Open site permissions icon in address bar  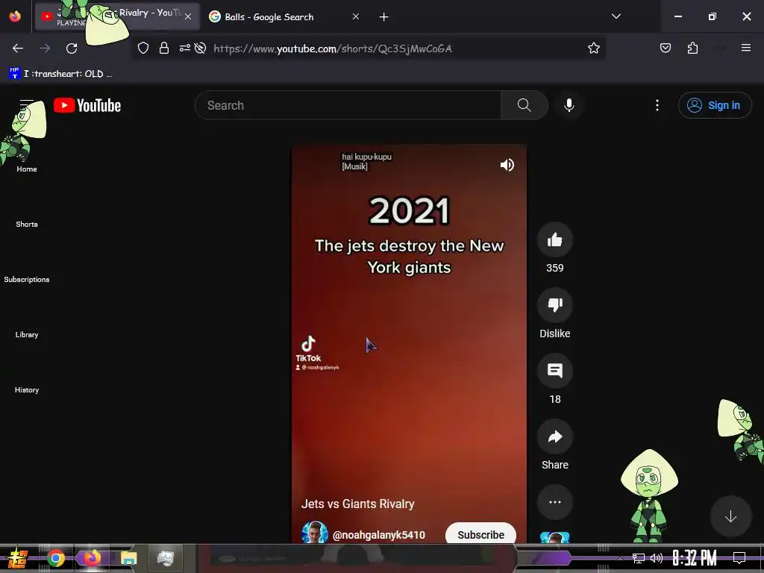click(x=185, y=48)
